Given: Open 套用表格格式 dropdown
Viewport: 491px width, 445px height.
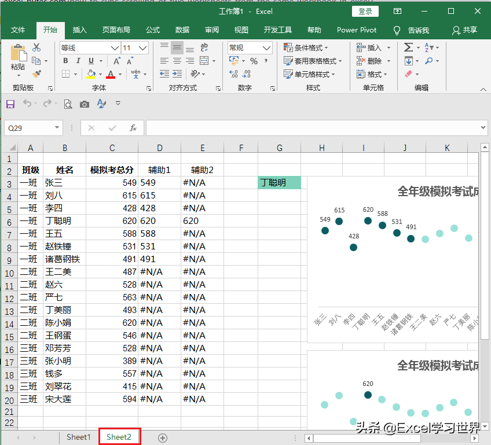Looking at the screenshot, I should coord(313,61).
